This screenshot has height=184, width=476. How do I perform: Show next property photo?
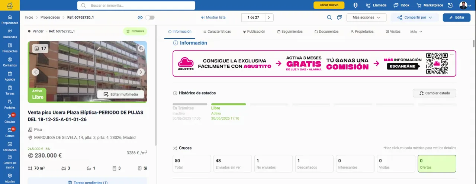pyautogui.click(x=141, y=72)
